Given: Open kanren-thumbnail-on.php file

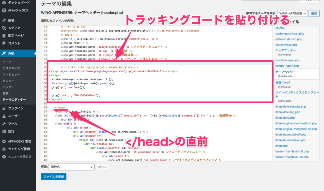Looking at the screenshot, I should pyautogui.click(x=292, y=157).
